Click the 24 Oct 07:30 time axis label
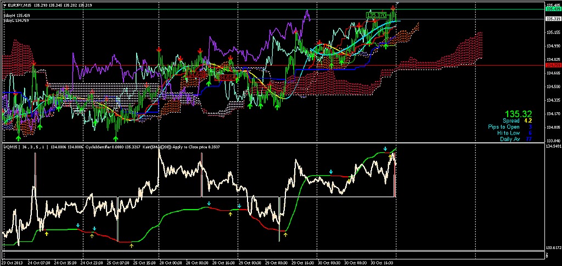The height and width of the screenshot is (266, 562). (x=39, y=262)
